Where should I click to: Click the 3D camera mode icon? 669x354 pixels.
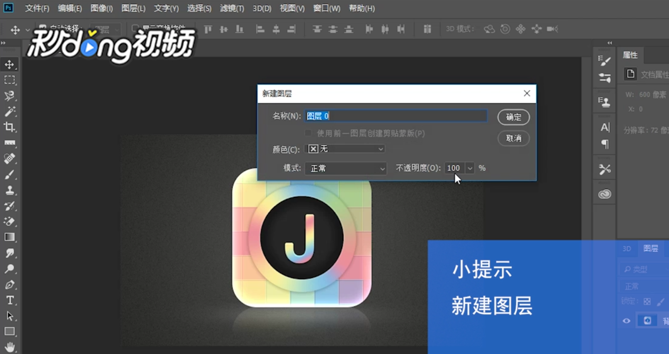tap(552, 29)
